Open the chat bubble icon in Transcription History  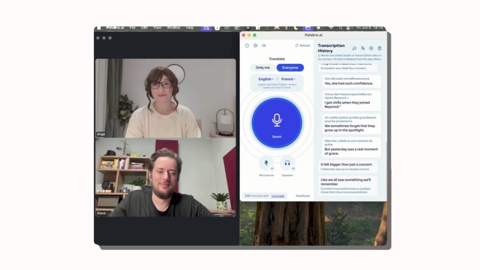point(354,48)
